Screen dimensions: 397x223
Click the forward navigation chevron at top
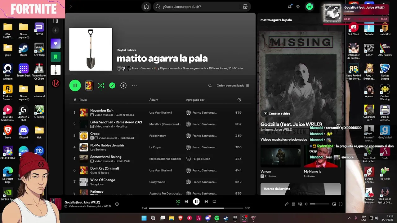click(70, 7)
